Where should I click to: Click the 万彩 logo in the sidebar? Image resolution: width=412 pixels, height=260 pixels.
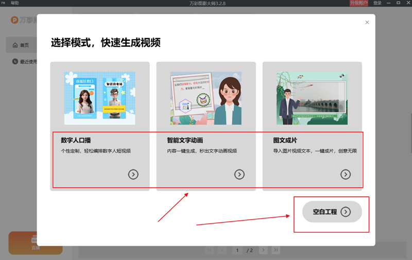click(24, 20)
